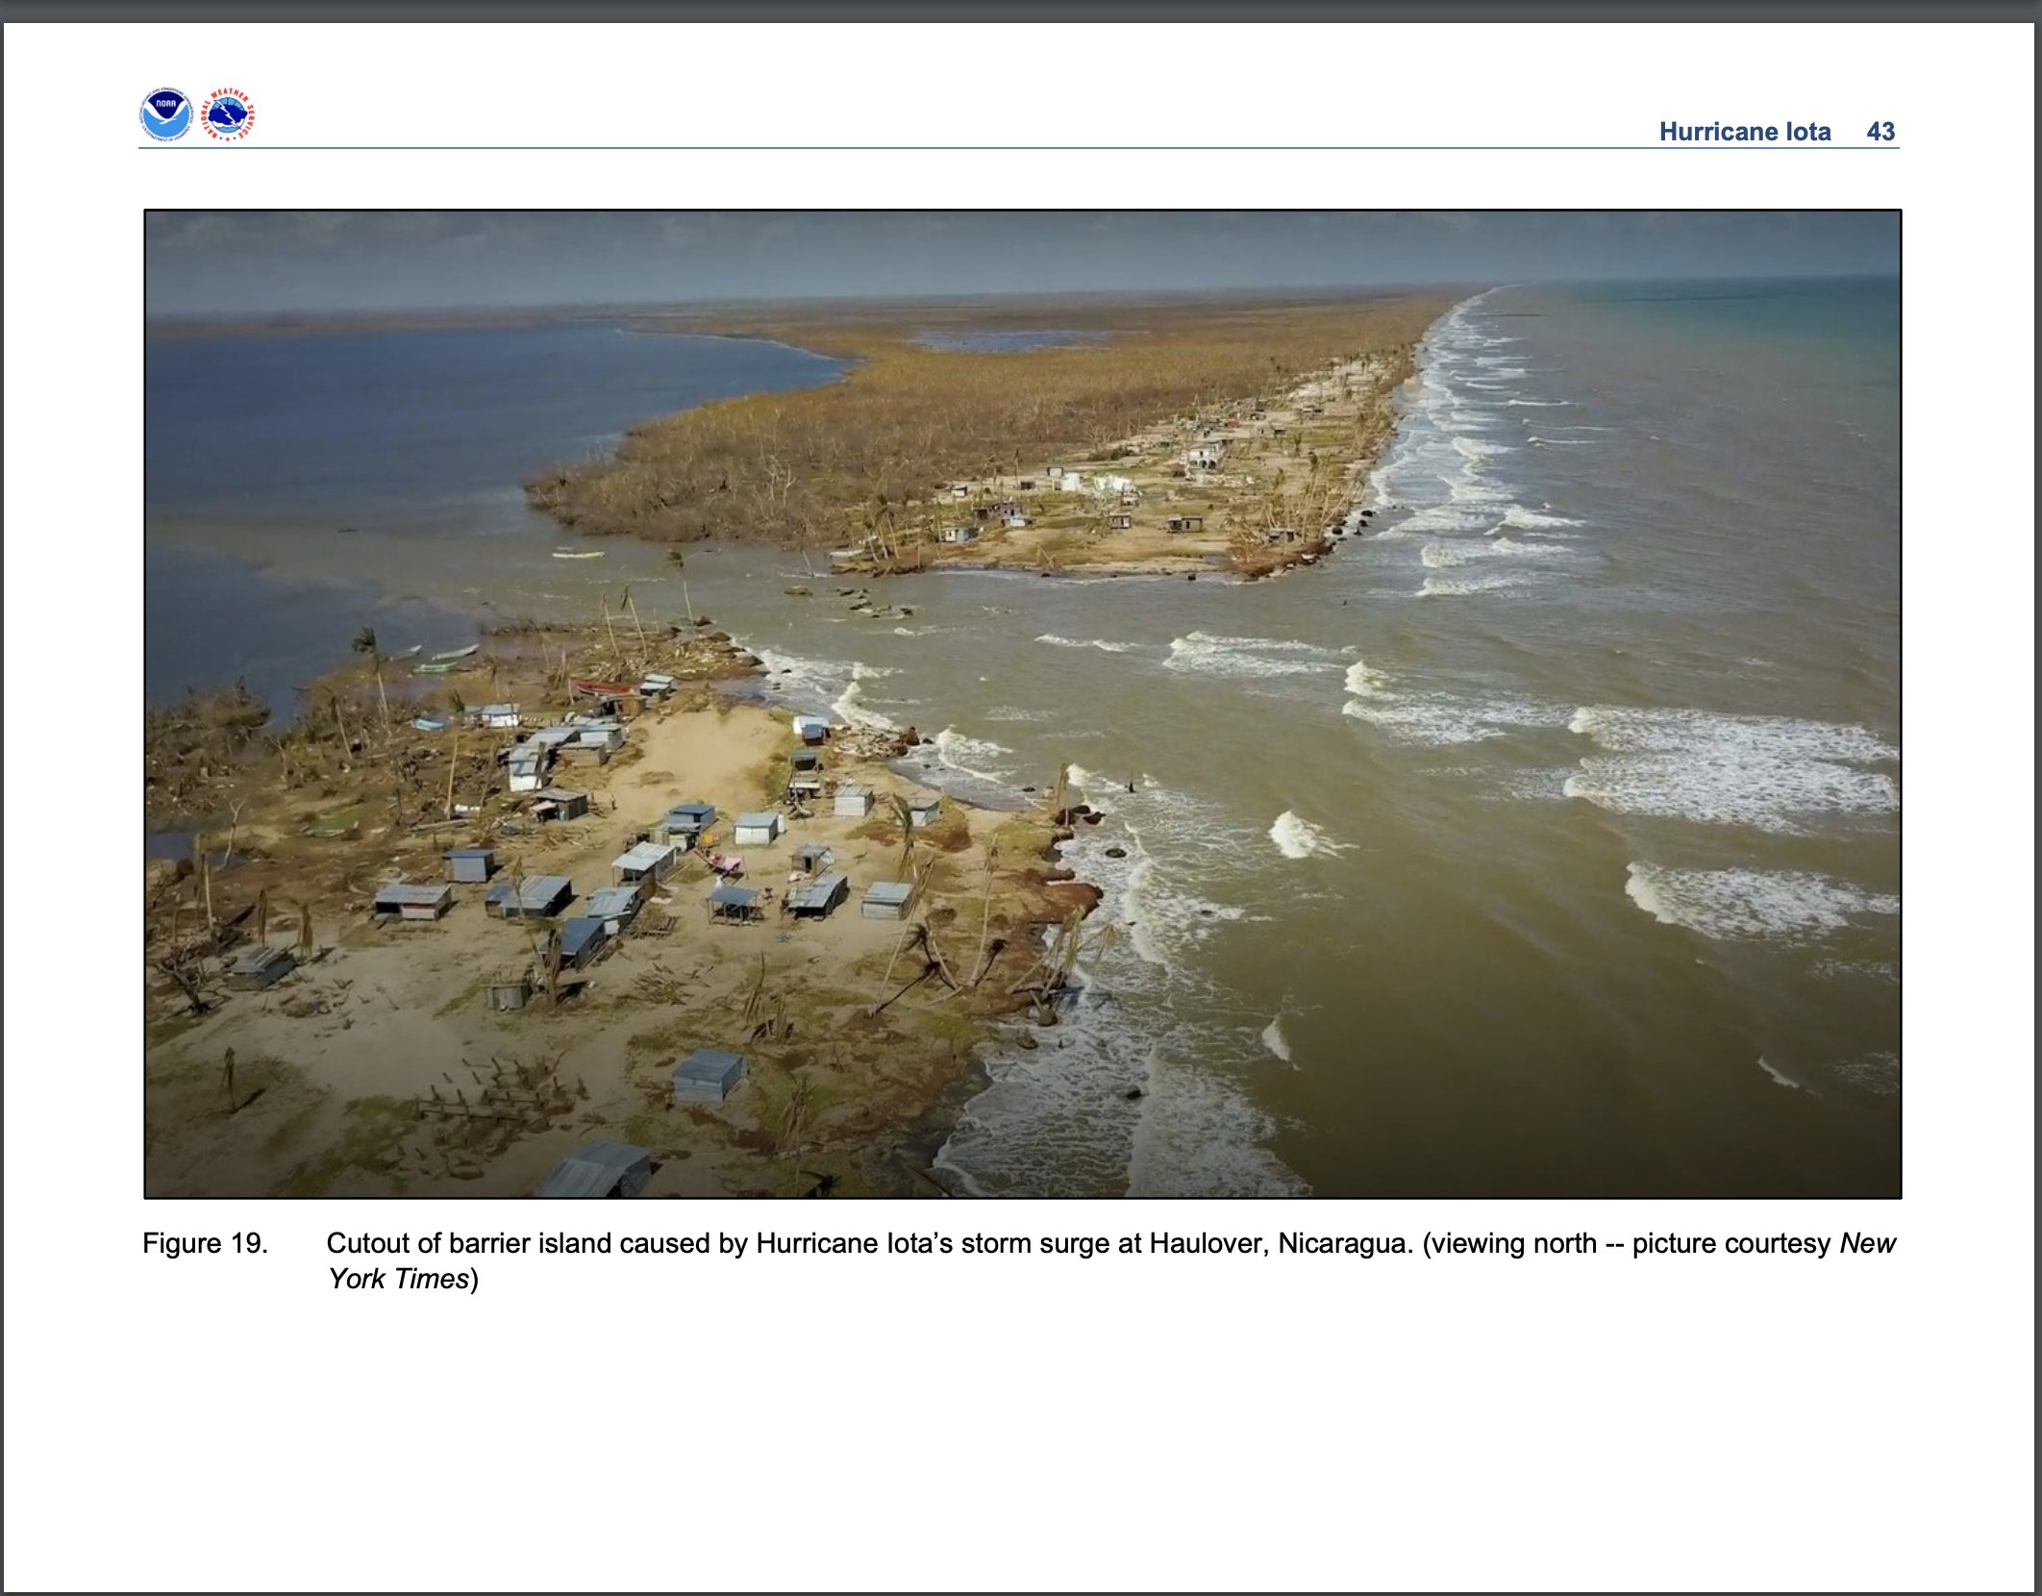This screenshot has width=2042, height=1596.
Task: Click the NOAA logo in the header
Action: [x=165, y=114]
